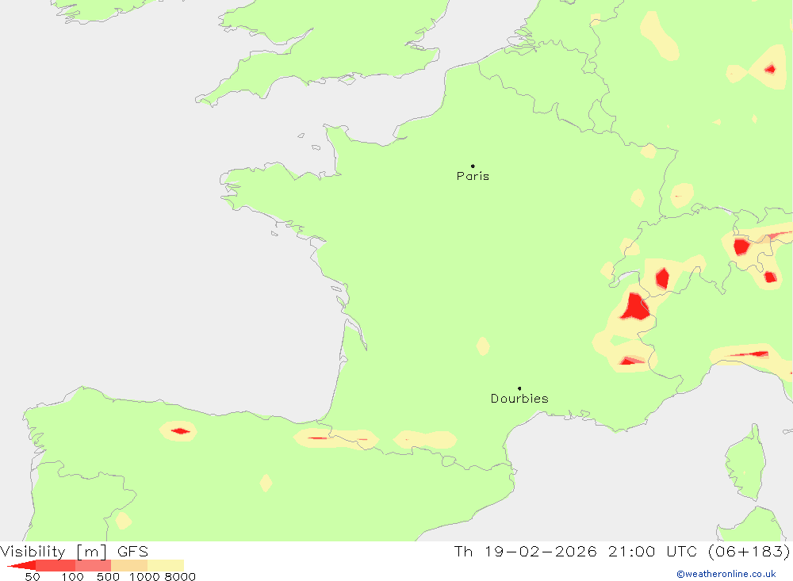
Task: Click the 50-100 red legend swatch
Action: coord(56,566)
